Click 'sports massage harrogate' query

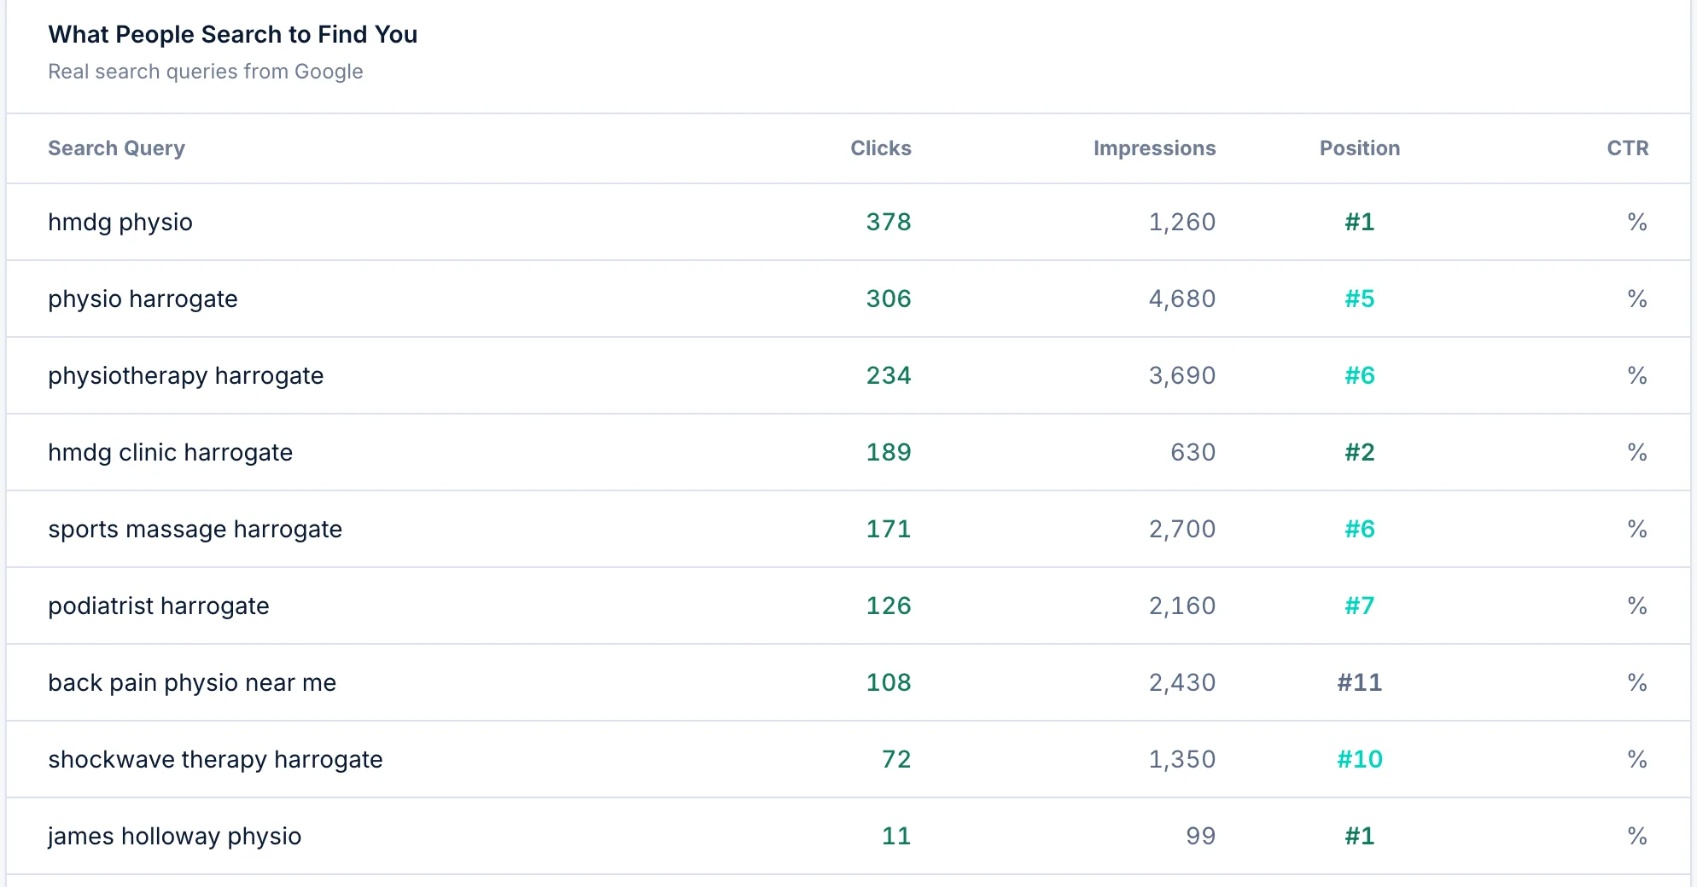point(195,530)
